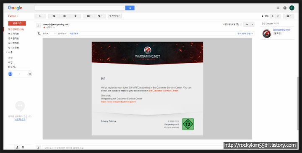Go to the newer email arrow
The image size is (302, 153).
[x=273, y=16]
